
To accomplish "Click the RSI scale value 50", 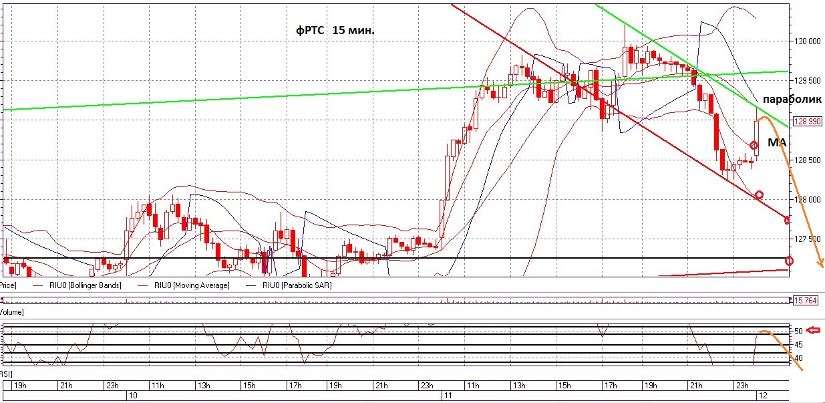I will click(798, 331).
